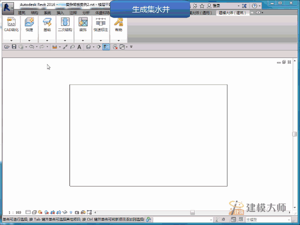Click Temporary hide/isolate glasses icon
The image size is (300, 225).
65,212
